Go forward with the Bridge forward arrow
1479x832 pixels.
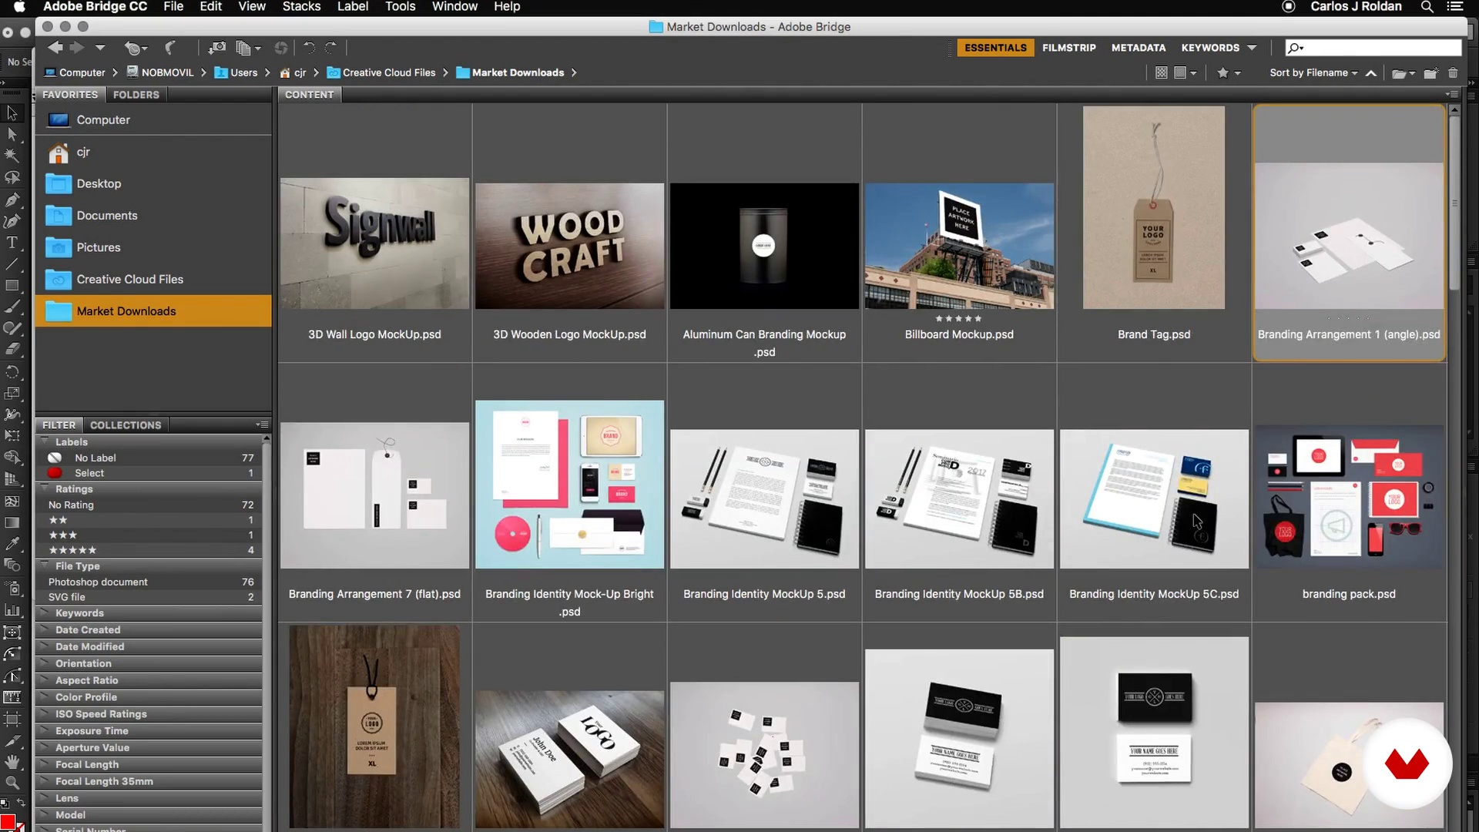(x=76, y=48)
